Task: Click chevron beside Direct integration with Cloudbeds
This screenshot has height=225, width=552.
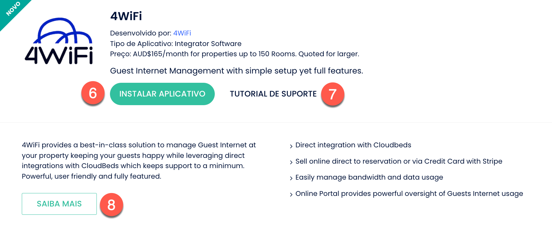Action: point(291,146)
